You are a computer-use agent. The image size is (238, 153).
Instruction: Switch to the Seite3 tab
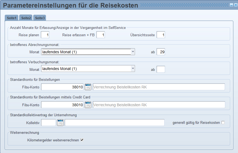click(40, 18)
